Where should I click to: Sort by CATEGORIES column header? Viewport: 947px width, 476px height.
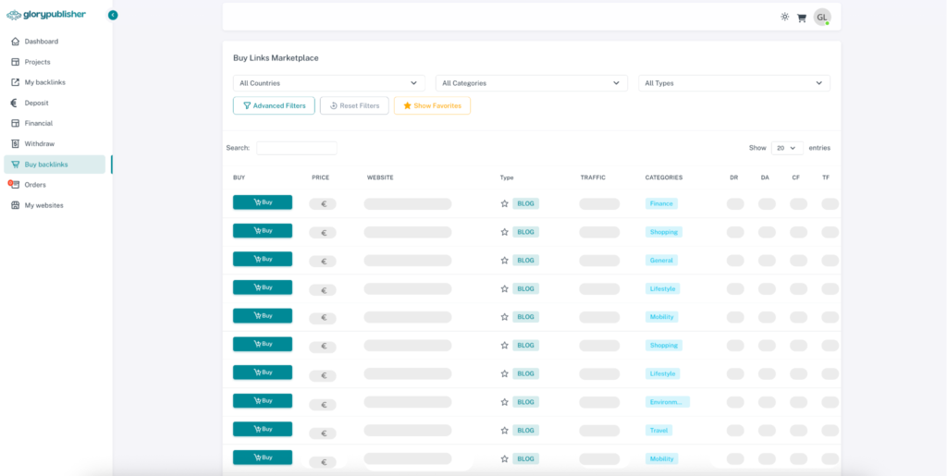pyautogui.click(x=664, y=177)
